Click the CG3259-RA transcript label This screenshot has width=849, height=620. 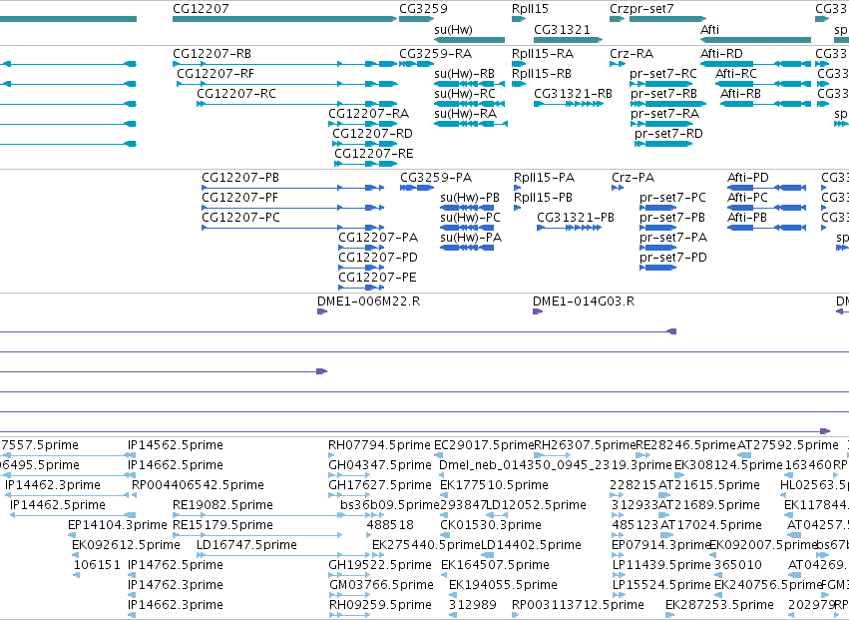point(436,54)
